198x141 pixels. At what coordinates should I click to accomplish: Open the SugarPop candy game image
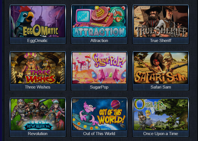[x=99, y=68]
